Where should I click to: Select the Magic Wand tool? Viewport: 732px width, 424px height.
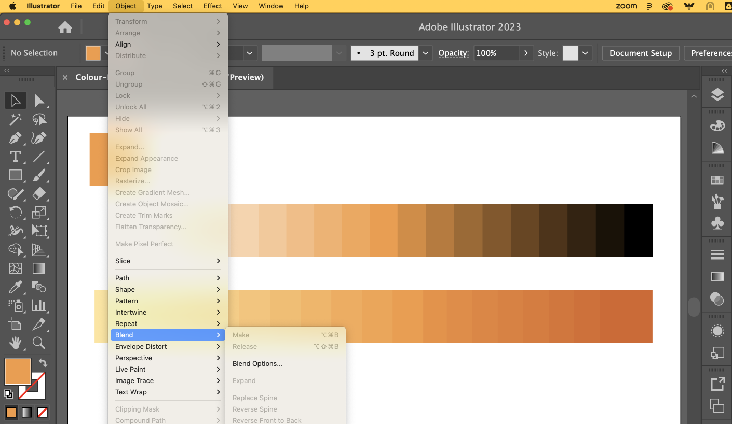click(16, 120)
